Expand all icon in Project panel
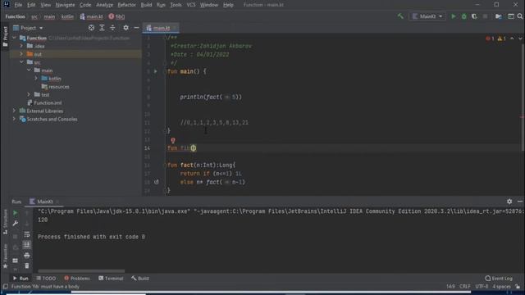 tap(102, 28)
